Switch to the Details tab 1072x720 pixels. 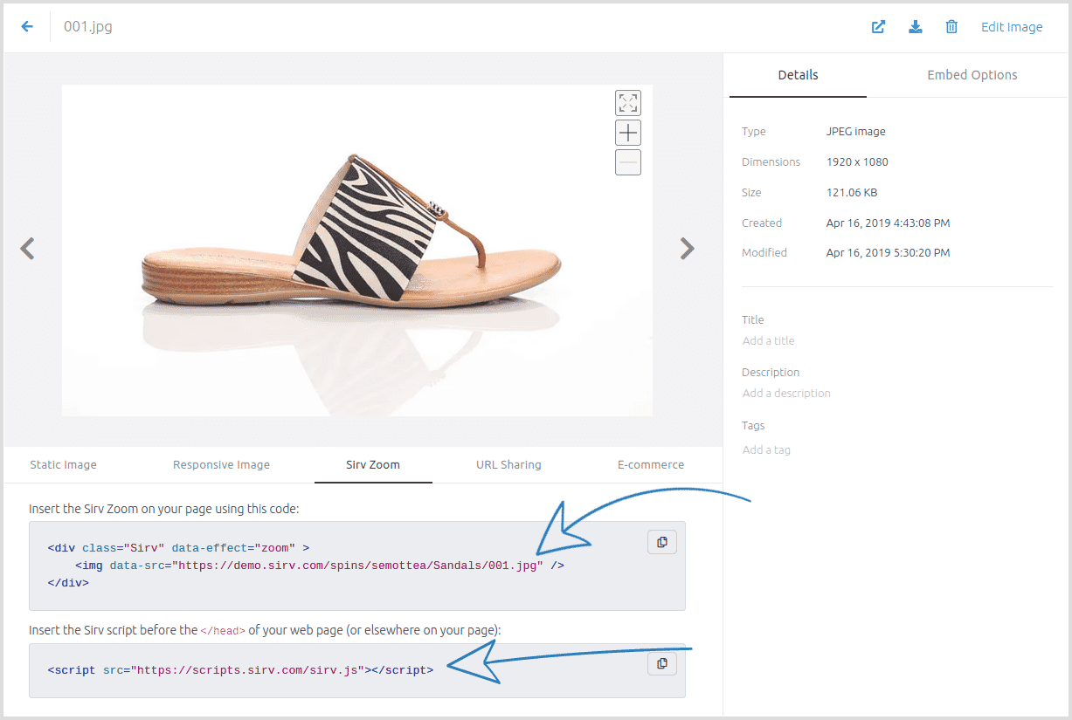(798, 75)
